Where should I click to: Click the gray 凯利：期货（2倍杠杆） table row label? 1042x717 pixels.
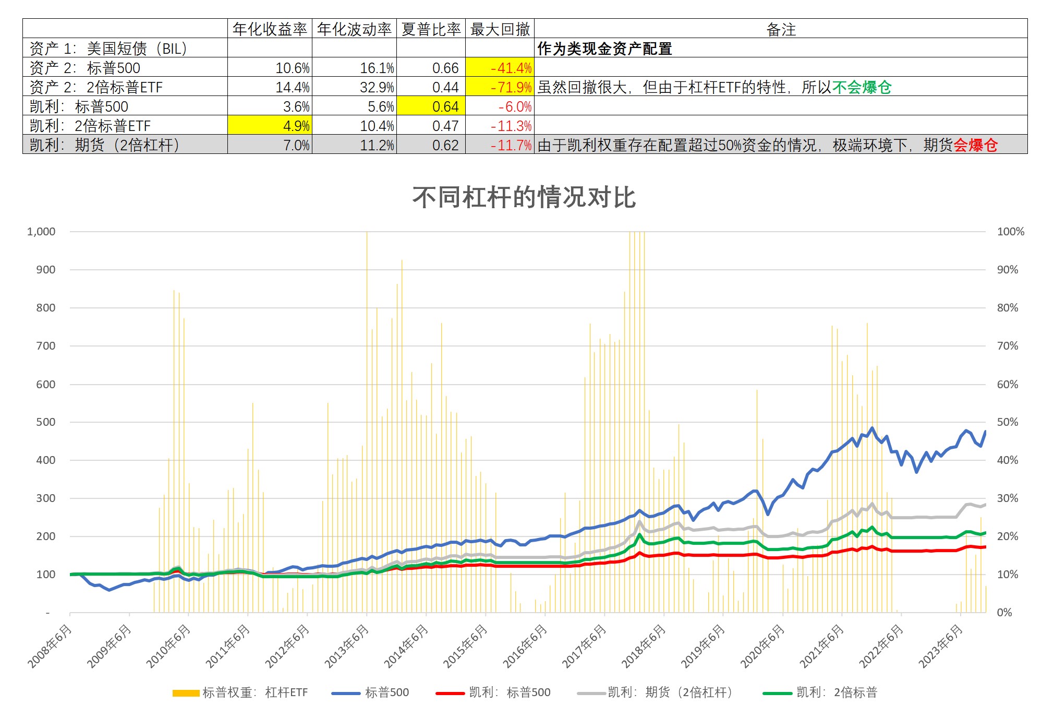[104, 145]
